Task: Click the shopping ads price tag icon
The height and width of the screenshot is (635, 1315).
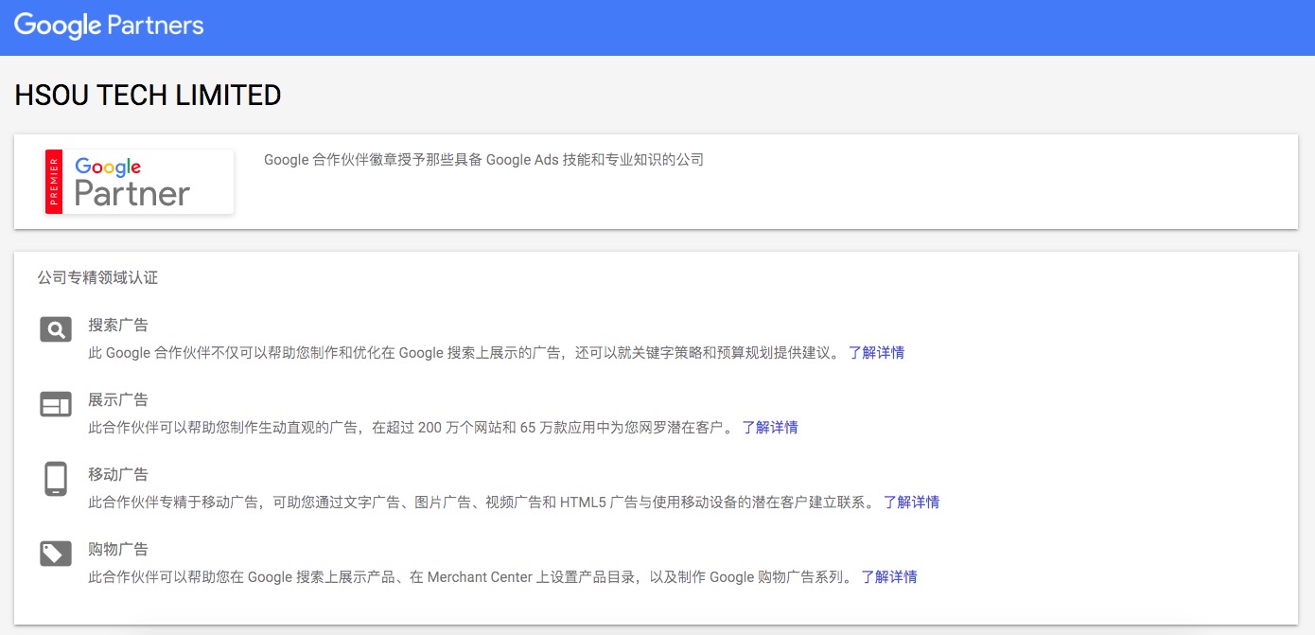Action: click(x=56, y=554)
